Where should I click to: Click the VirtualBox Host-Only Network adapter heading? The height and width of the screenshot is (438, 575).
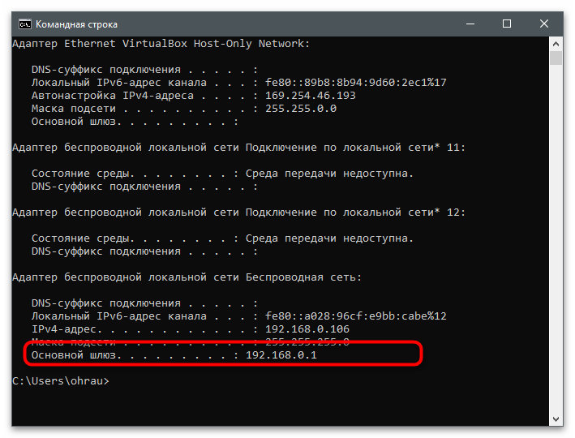161,44
